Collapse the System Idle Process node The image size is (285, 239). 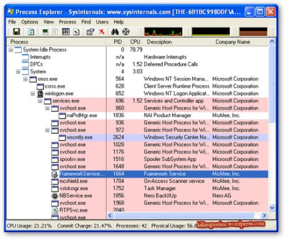tap(11, 50)
